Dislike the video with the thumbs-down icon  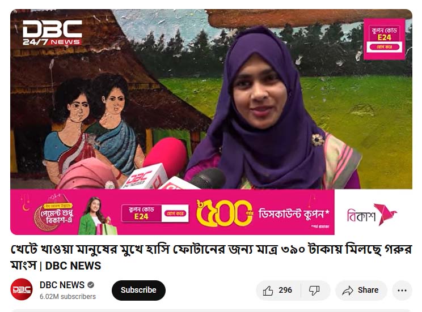point(314,290)
